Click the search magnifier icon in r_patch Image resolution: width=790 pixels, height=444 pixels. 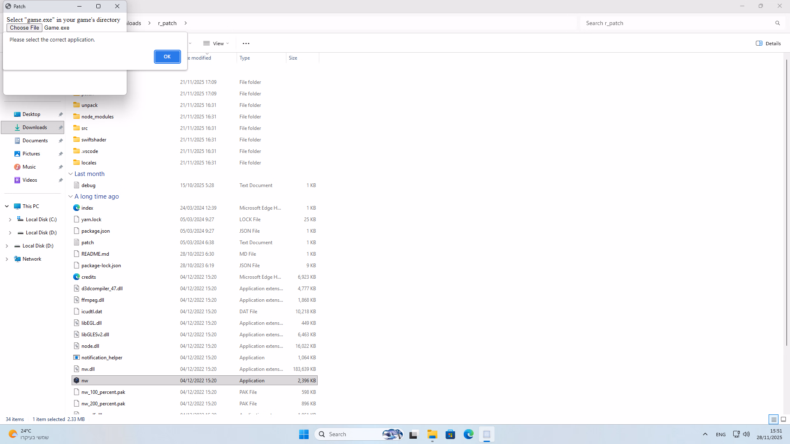coord(777,23)
